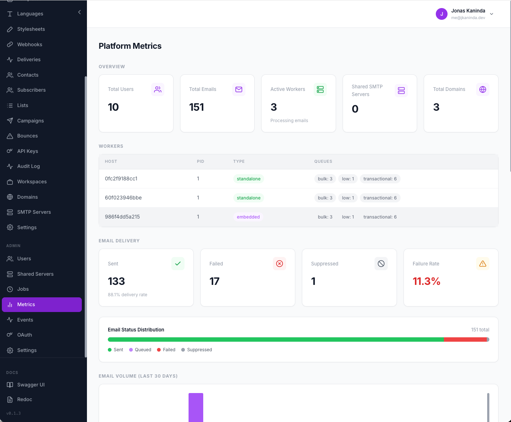Click the purple bar in Email Volume chart

click(x=196, y=407)
